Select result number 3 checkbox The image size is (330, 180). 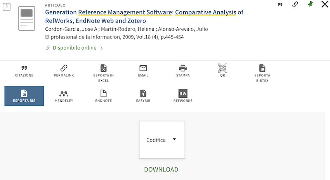click(7, 7)
